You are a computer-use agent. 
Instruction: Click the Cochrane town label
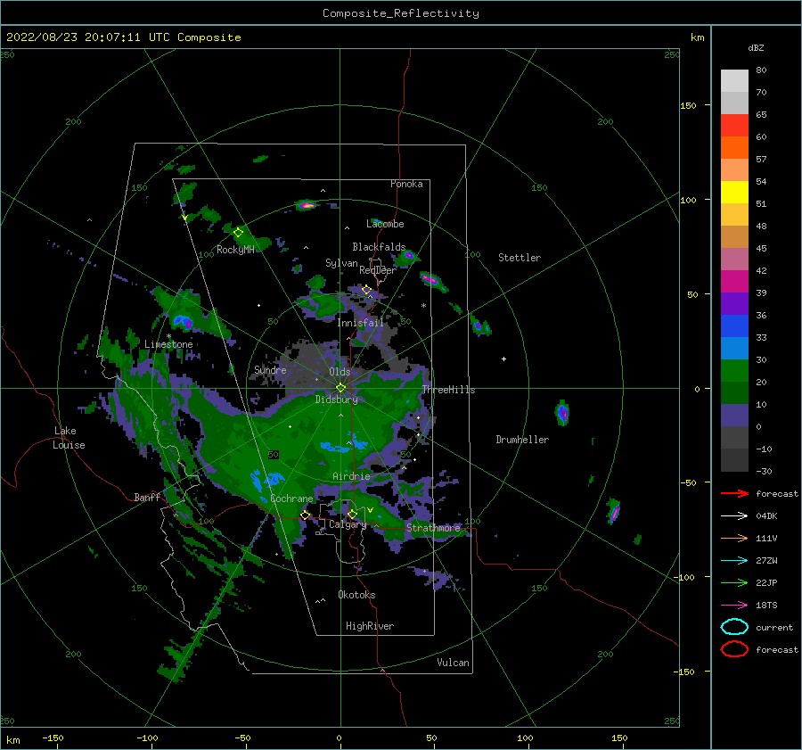(291, 499)
